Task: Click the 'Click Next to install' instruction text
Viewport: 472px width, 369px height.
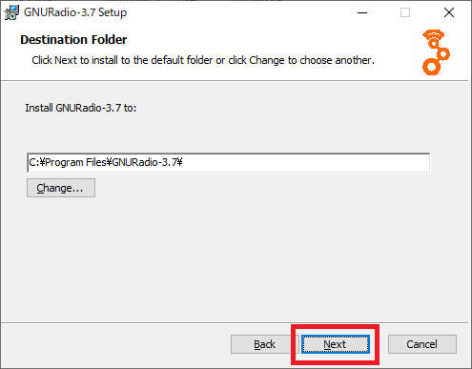Action: [x=203, y=60]
